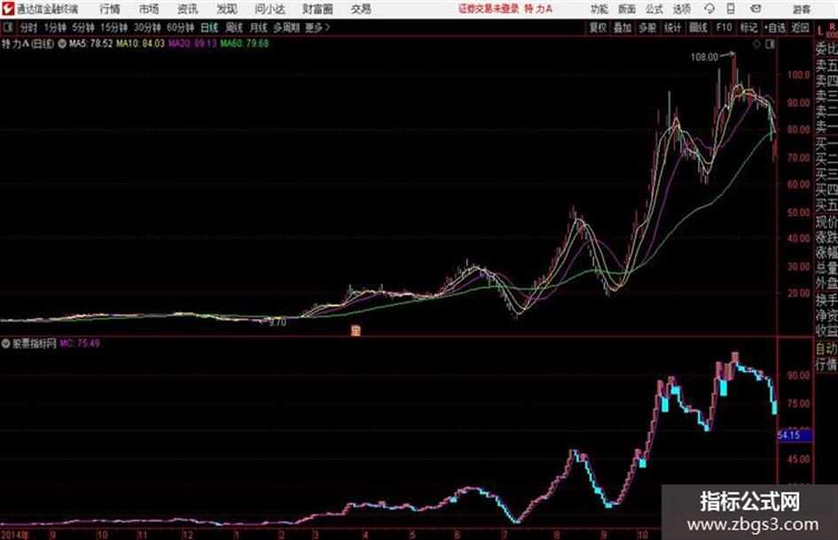Click the MA10: 84.03 value label
Viewport: 838px width, 540px height.
tap(141, 43)
